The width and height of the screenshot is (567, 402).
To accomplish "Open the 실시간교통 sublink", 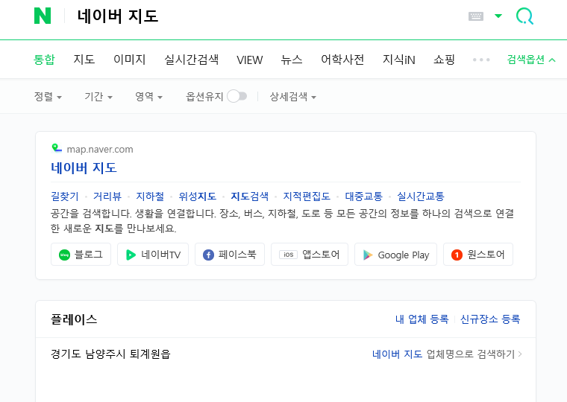I will click(421, 197).
